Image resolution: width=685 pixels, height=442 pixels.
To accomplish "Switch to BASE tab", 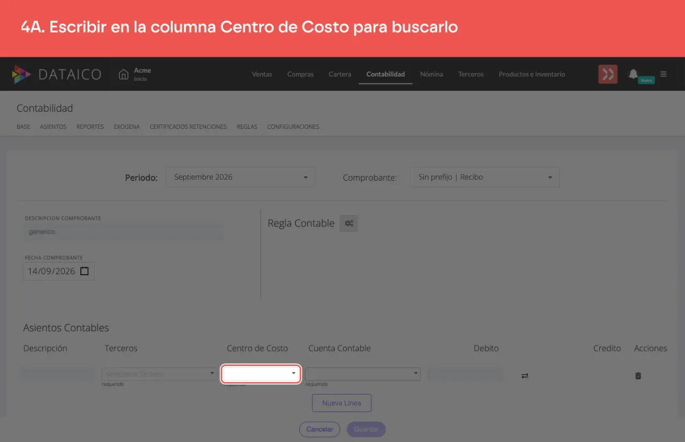I will (24, 127).
